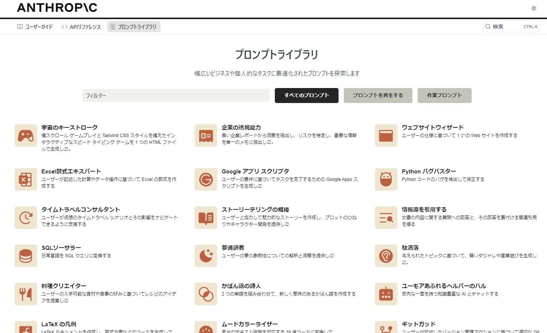
Task: Click the document icon beside プロンプトライブラリ tab
Action: (112, 27)
